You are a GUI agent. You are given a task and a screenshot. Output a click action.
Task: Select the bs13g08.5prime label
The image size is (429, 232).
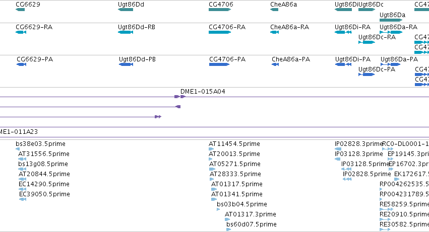tap(43, 164)
